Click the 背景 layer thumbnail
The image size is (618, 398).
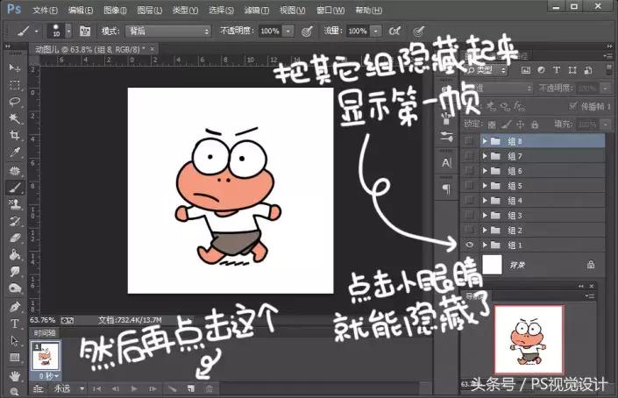(492, 265)
